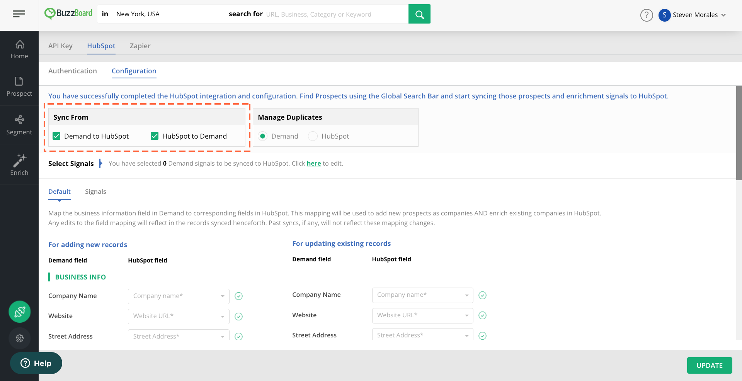Open the settings gear in the sidebar

point(20,338)
